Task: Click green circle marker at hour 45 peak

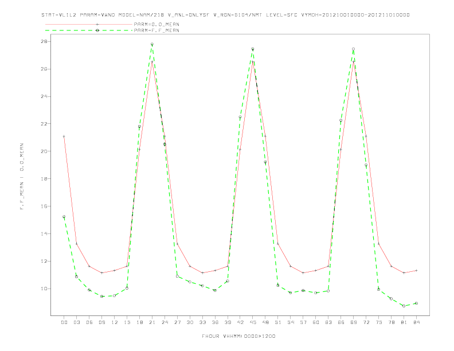Action: pyautogui.click(x=253, y=49)
